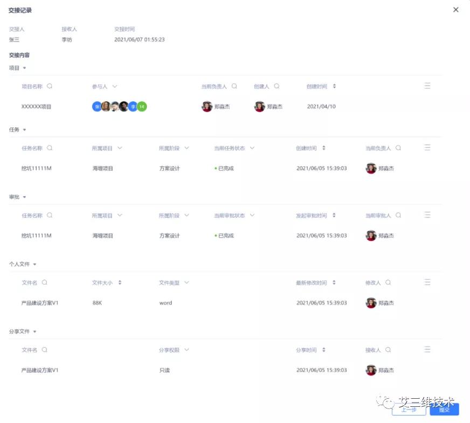Screen dimensions: 470x423
Task: Open column settings icon of the 审批 table
Action: point(427,214)
